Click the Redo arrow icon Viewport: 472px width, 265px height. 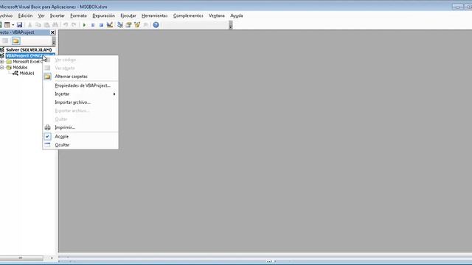click(x=74, y=25)
